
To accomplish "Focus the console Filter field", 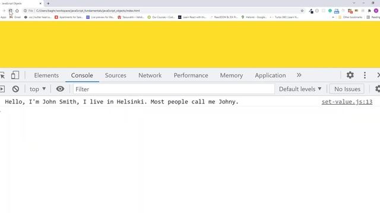I will point(174,89).
